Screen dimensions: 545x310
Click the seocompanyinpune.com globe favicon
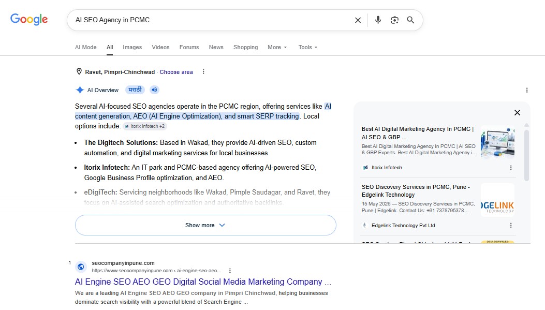click(x=81, y=267)
